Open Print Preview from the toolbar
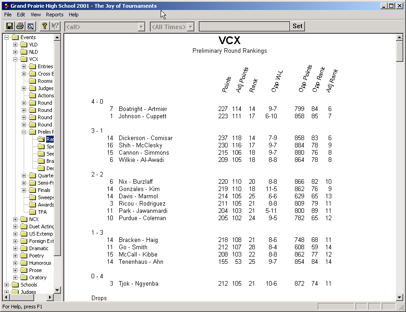Screen dimensions: 406x312 point(30,26)
